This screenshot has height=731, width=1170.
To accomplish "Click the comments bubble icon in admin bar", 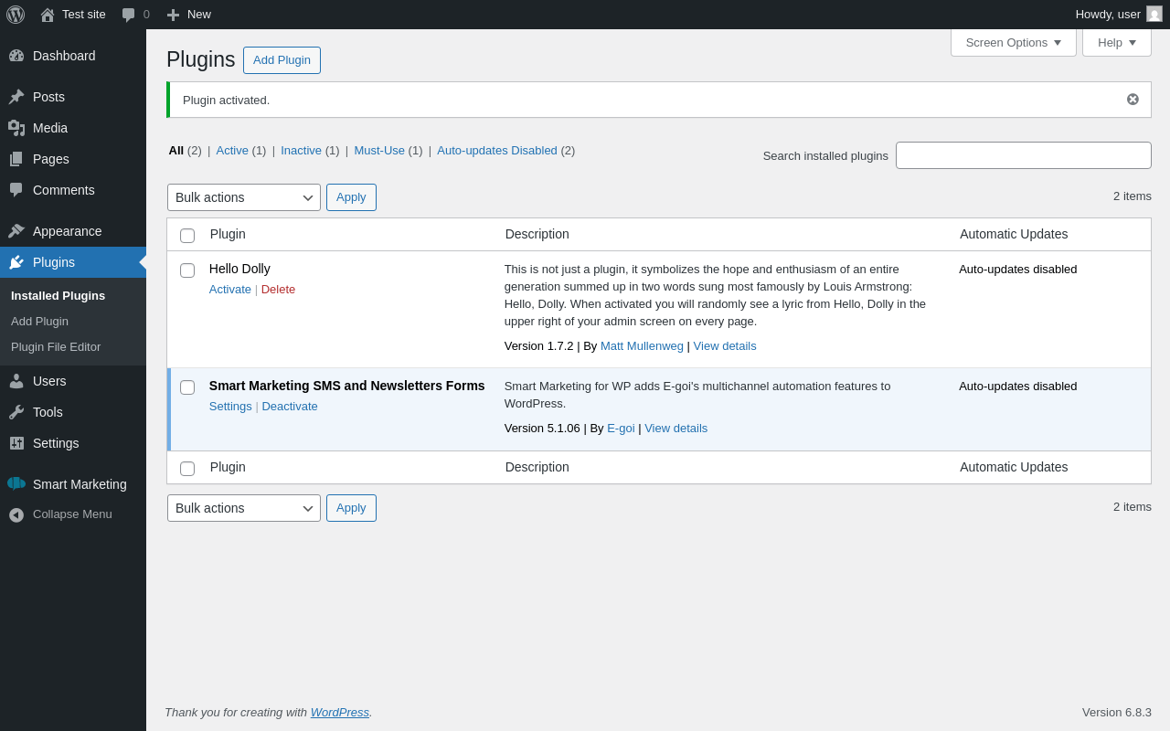I will (x=129, y=15).
